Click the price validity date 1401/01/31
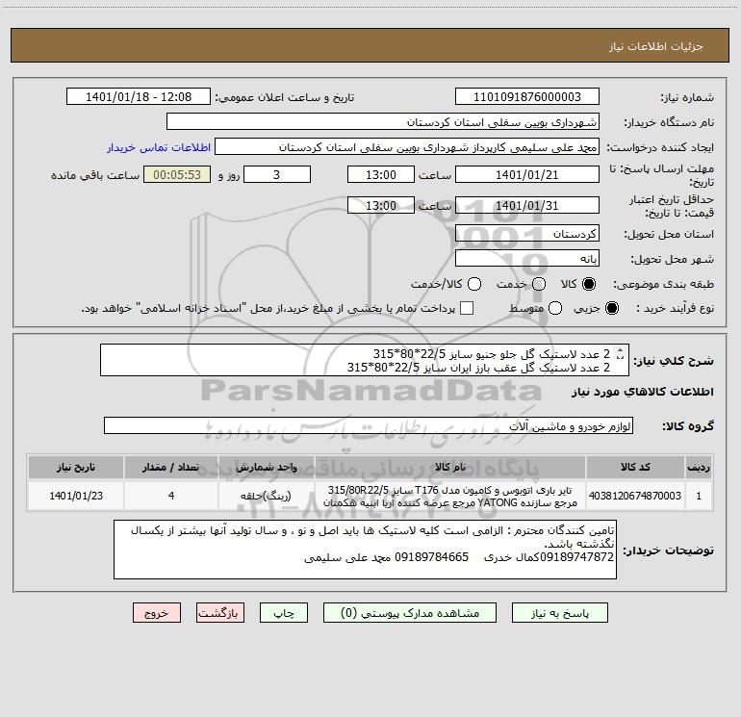This screenshot has height=717, width=741. tap(527, 205)
